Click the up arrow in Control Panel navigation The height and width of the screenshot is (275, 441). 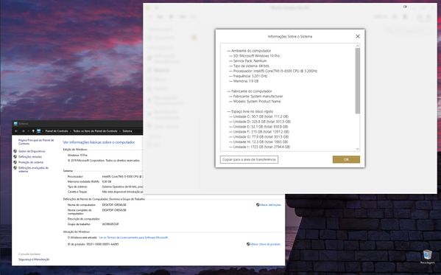[33, 131]
